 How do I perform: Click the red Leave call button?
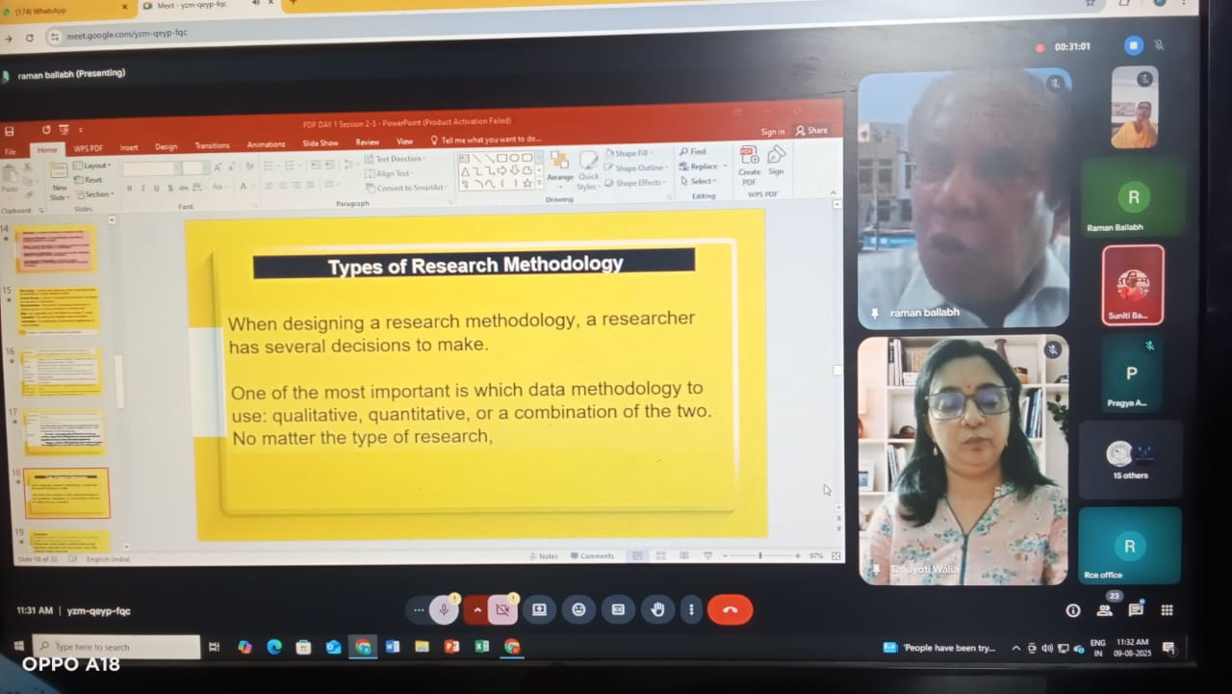click(x=730, y=609)
